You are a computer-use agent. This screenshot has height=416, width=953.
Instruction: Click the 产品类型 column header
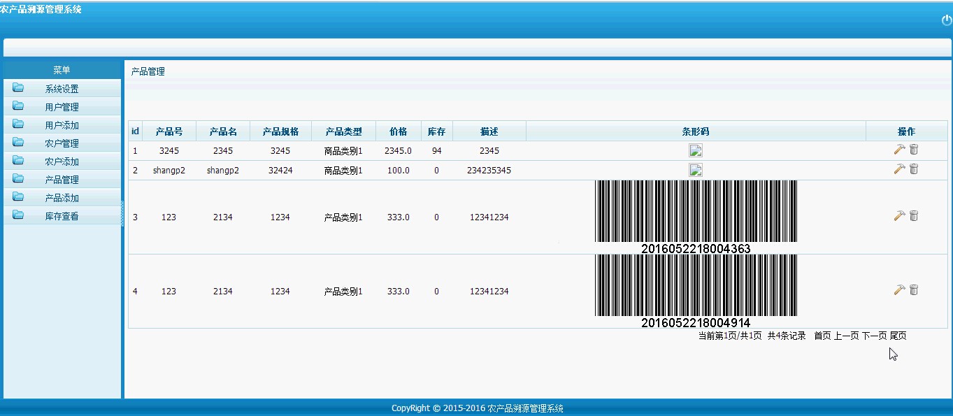tap(343, 131)
